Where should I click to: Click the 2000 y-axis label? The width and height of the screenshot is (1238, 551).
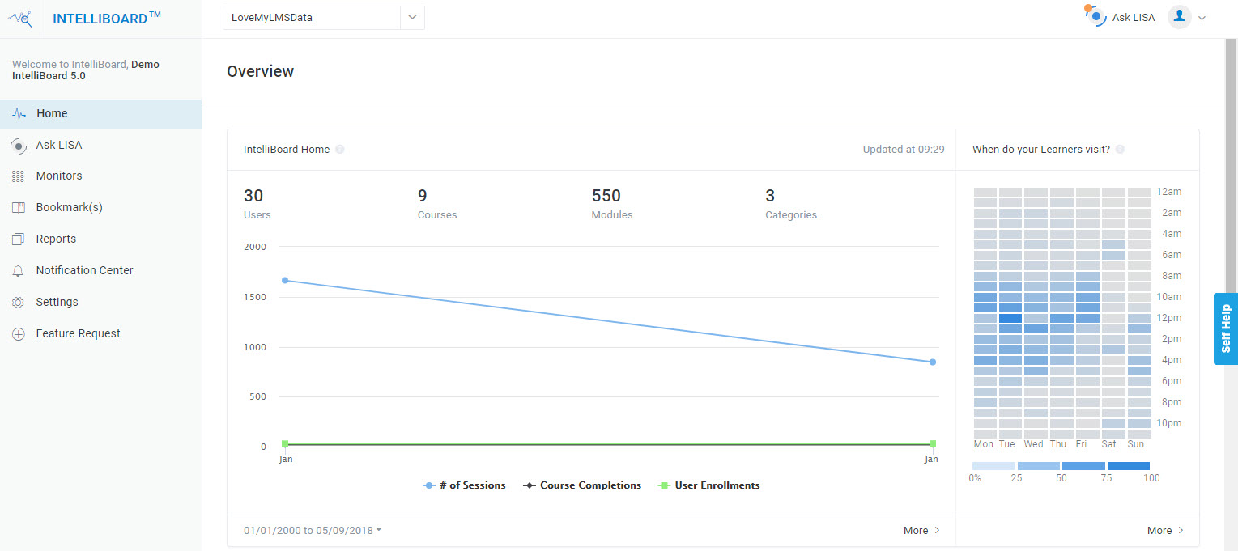(x=255, y=247)
